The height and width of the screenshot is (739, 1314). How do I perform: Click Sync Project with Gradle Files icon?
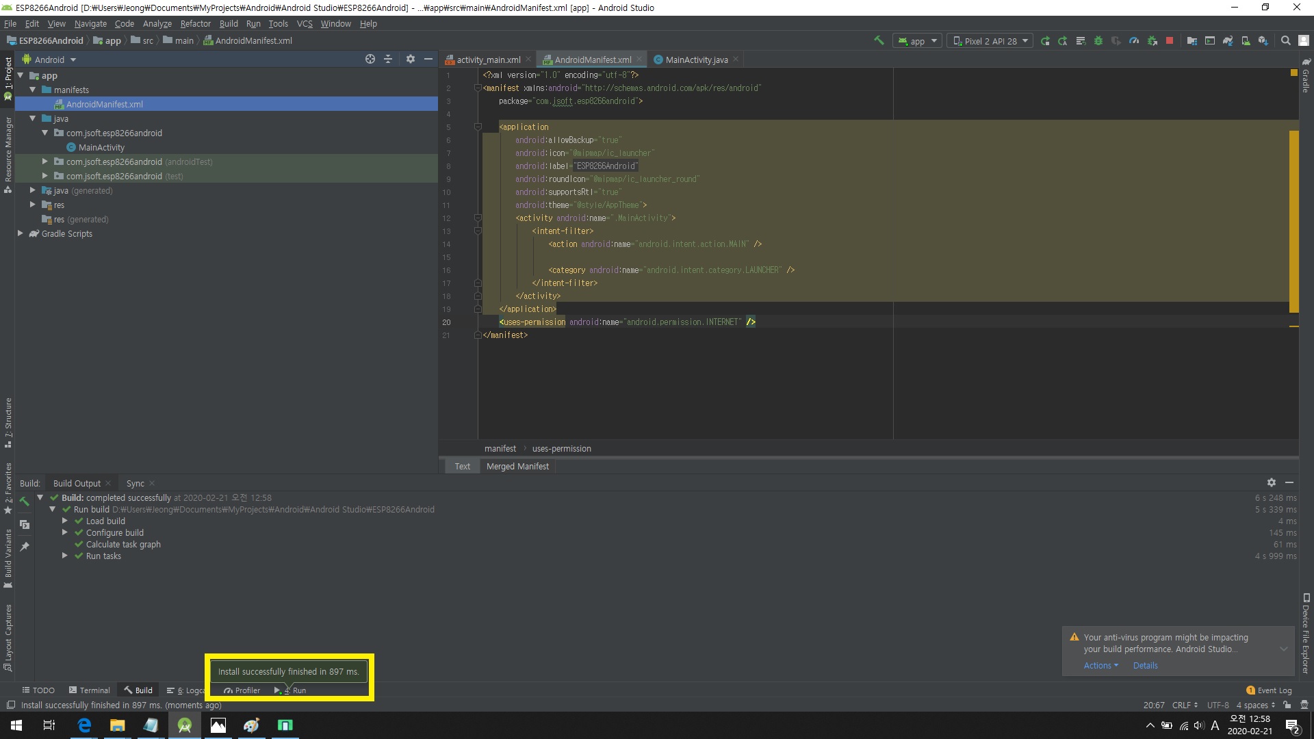point(1228,41)
